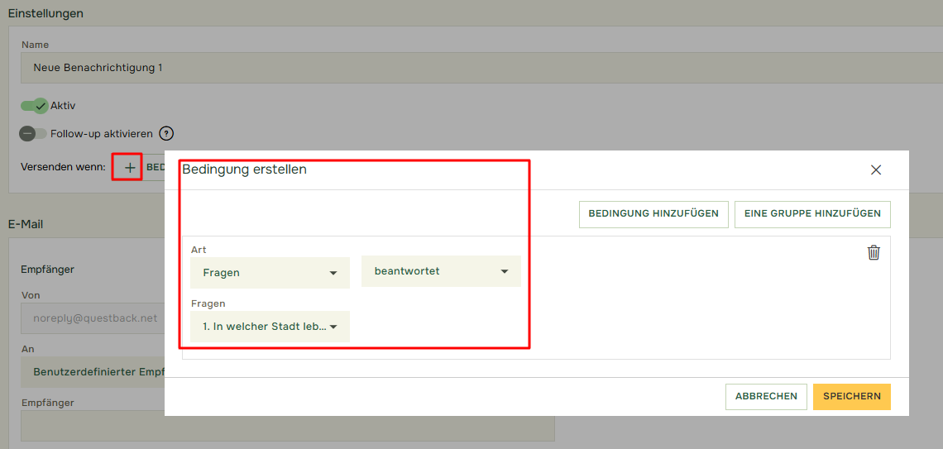The image size is (943, 449).
Task: Click the 'Einstellungen' section heading
Action: [45, 13]
